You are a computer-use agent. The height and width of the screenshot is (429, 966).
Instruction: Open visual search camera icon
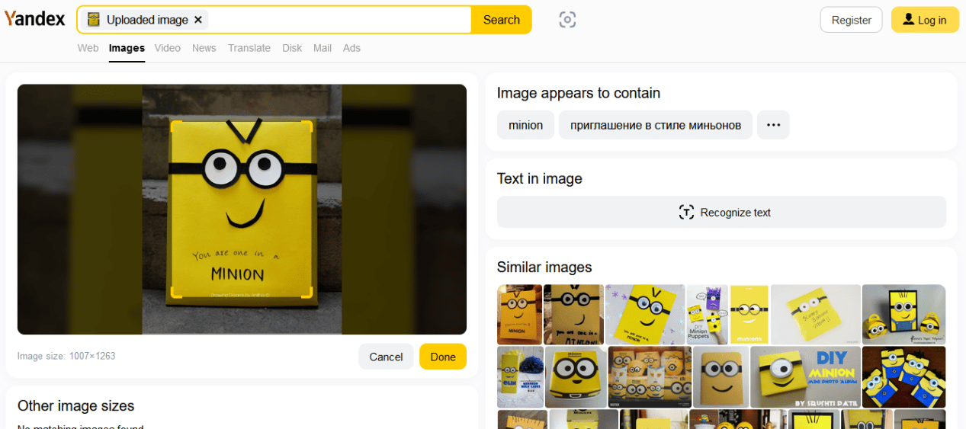click(567, 20)
